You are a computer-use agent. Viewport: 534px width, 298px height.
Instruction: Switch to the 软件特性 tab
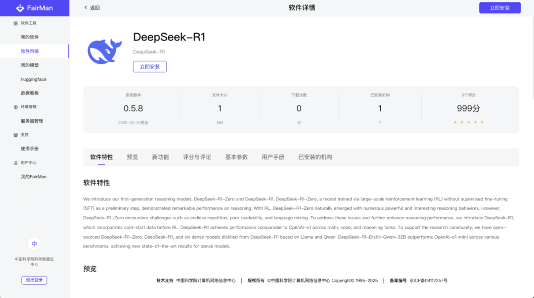(101, 157)
